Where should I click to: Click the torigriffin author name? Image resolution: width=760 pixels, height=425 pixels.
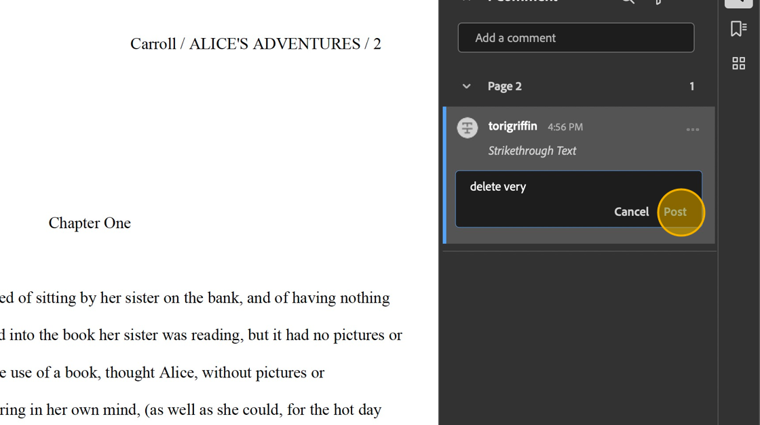click(x=512, y=126)
